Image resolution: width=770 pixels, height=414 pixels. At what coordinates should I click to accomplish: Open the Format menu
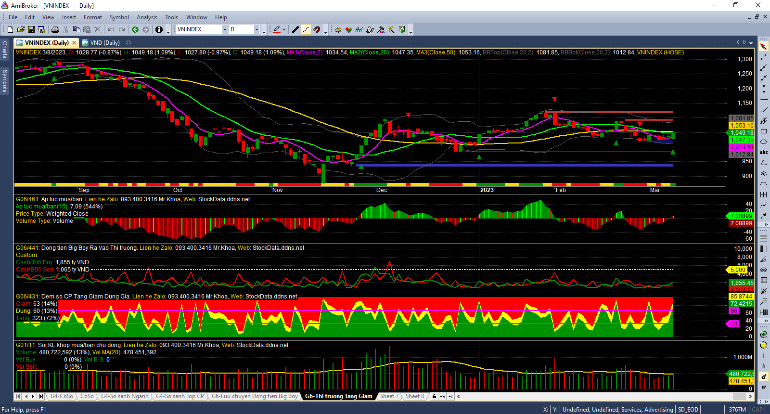tap(93, 17)
